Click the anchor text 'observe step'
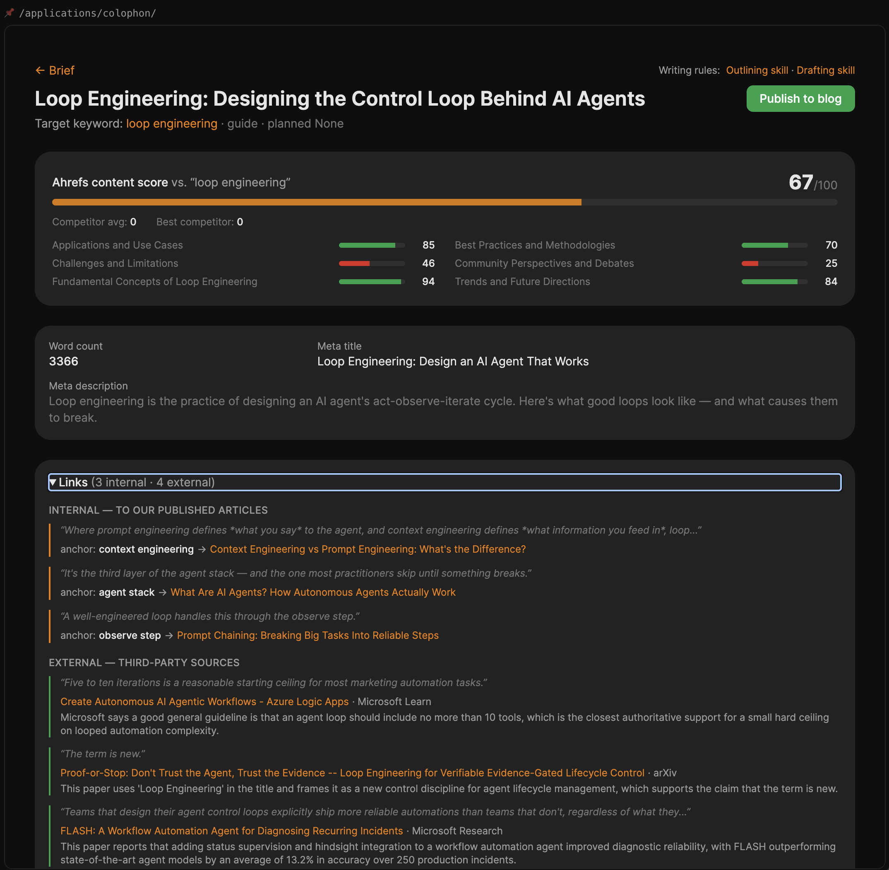This screenshot has height=870, width=889. tap(130, 635)
